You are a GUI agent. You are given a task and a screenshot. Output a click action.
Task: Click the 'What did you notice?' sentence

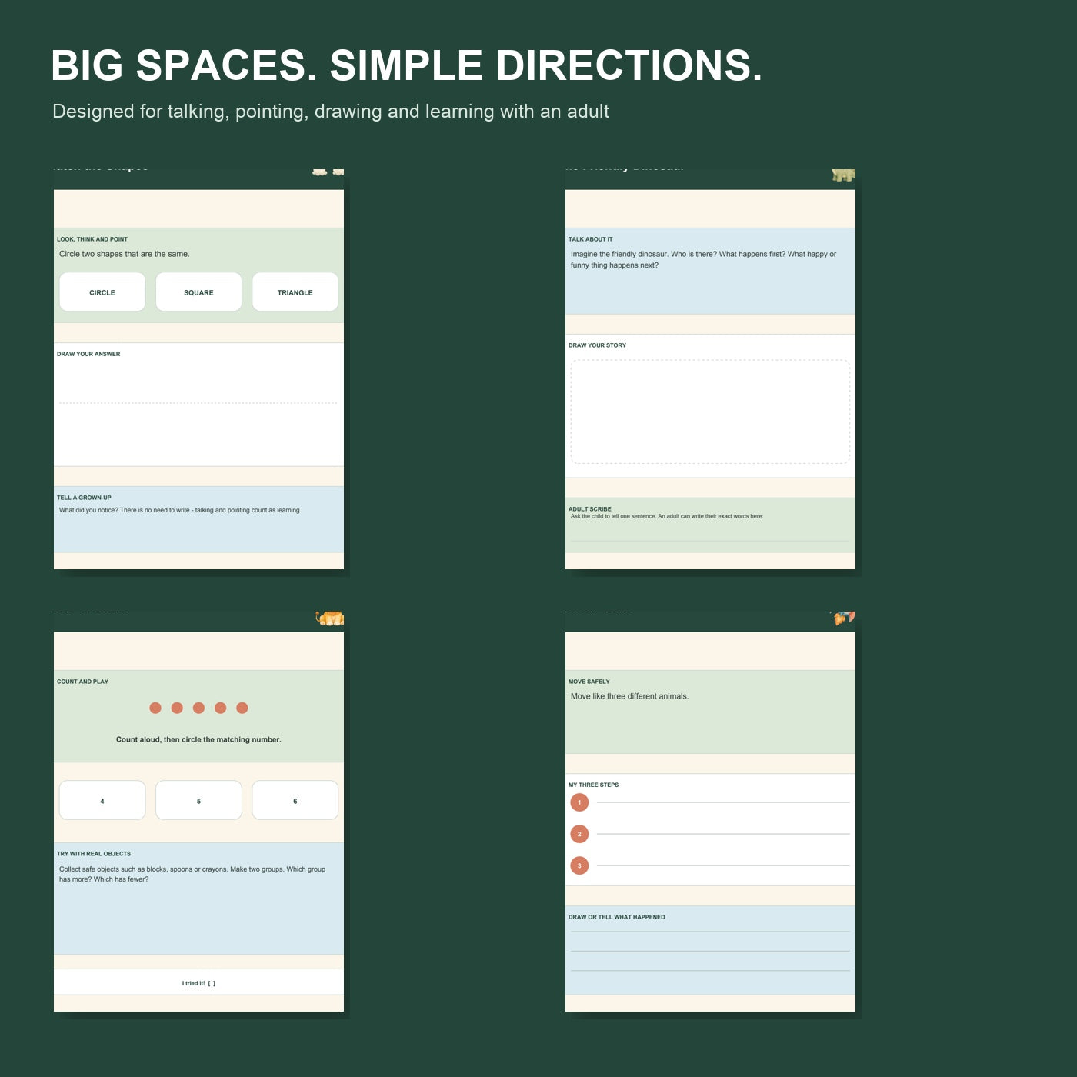(x=180, y=510)
